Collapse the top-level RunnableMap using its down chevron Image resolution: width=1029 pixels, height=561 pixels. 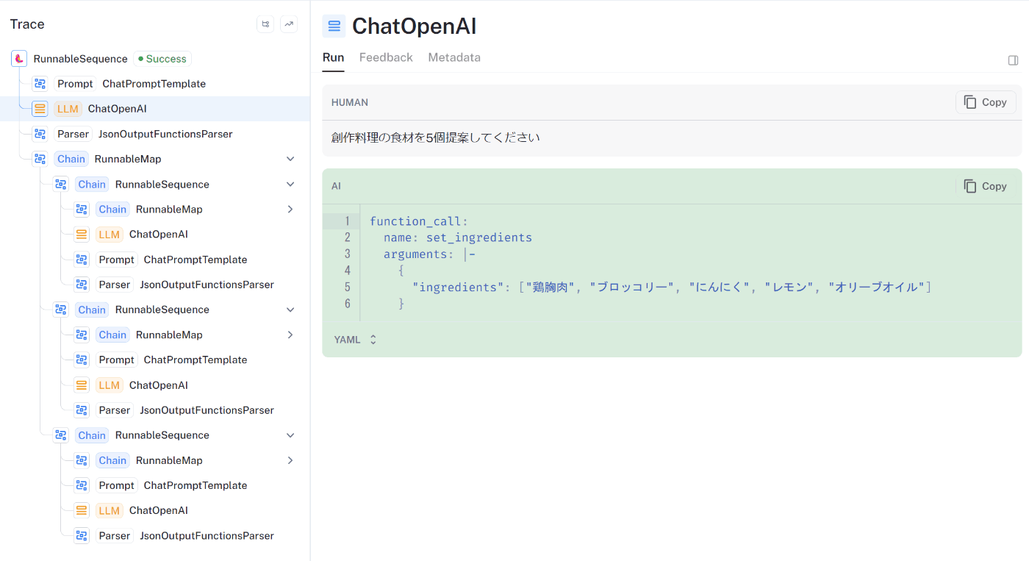(290, 159)
